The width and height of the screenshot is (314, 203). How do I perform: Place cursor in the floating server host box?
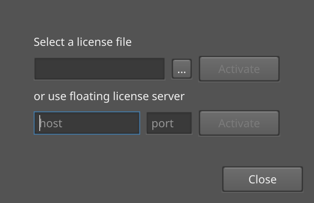(x=87, y=123)
